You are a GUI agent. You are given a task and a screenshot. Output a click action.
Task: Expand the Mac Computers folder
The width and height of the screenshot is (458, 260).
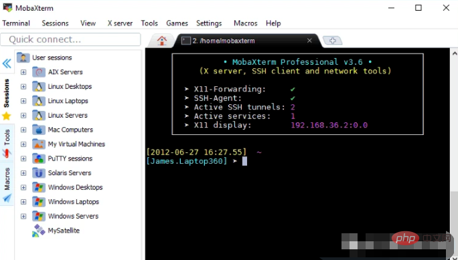23,130
